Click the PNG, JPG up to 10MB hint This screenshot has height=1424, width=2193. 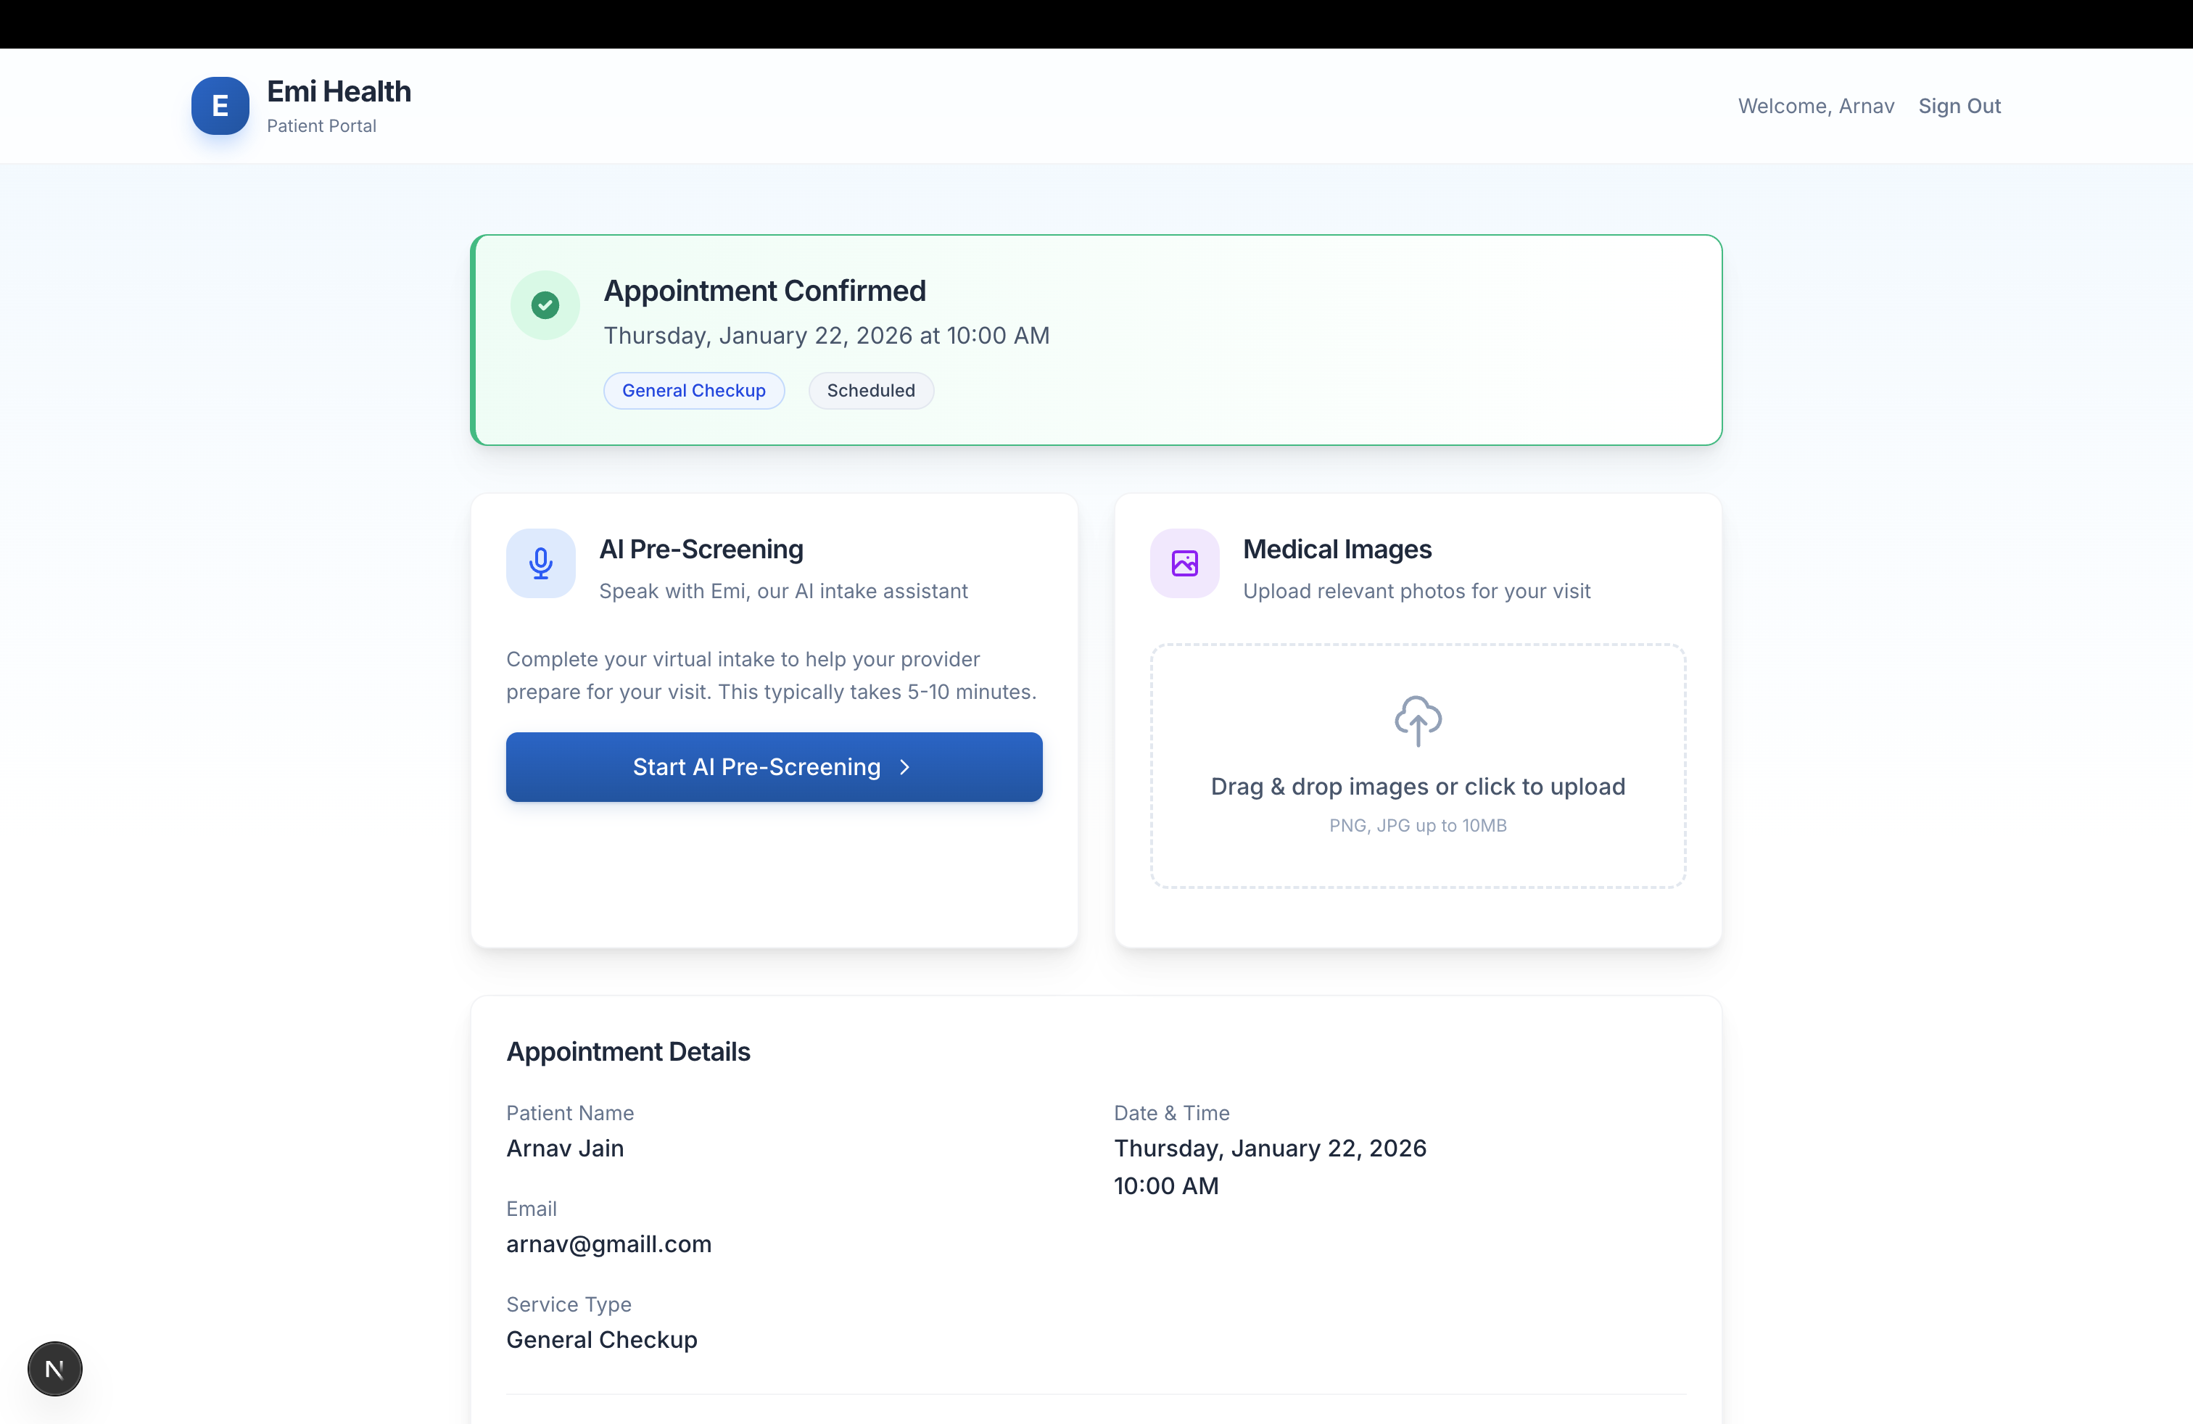click(x=1417, y=825)
